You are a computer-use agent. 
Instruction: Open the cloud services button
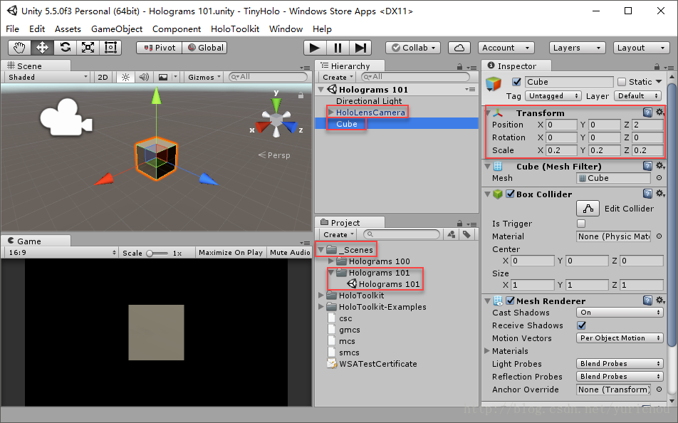click(x=459, y=48)
